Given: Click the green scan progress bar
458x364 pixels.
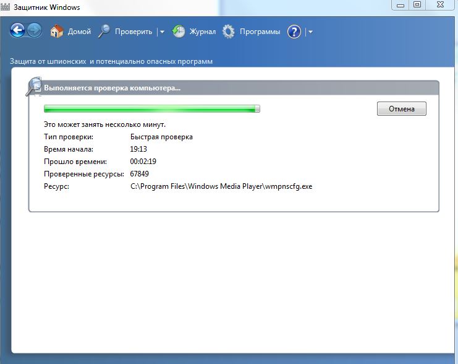Looking at the screenshot, I should tap(152, 109).
